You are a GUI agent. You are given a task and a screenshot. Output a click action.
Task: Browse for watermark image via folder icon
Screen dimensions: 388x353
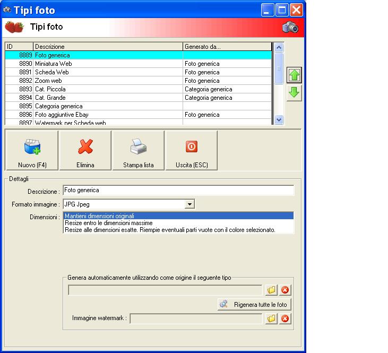pos(271,318)
